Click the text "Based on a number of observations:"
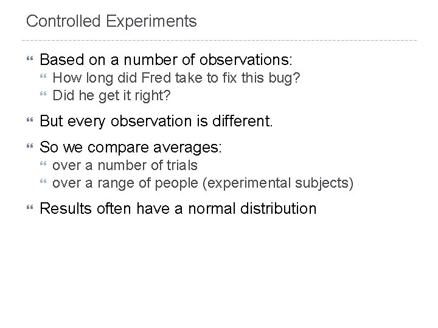 (166, 60)
